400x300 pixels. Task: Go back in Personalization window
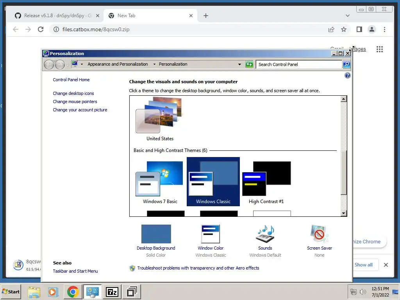pyautogui.click(x=49, y=64)
